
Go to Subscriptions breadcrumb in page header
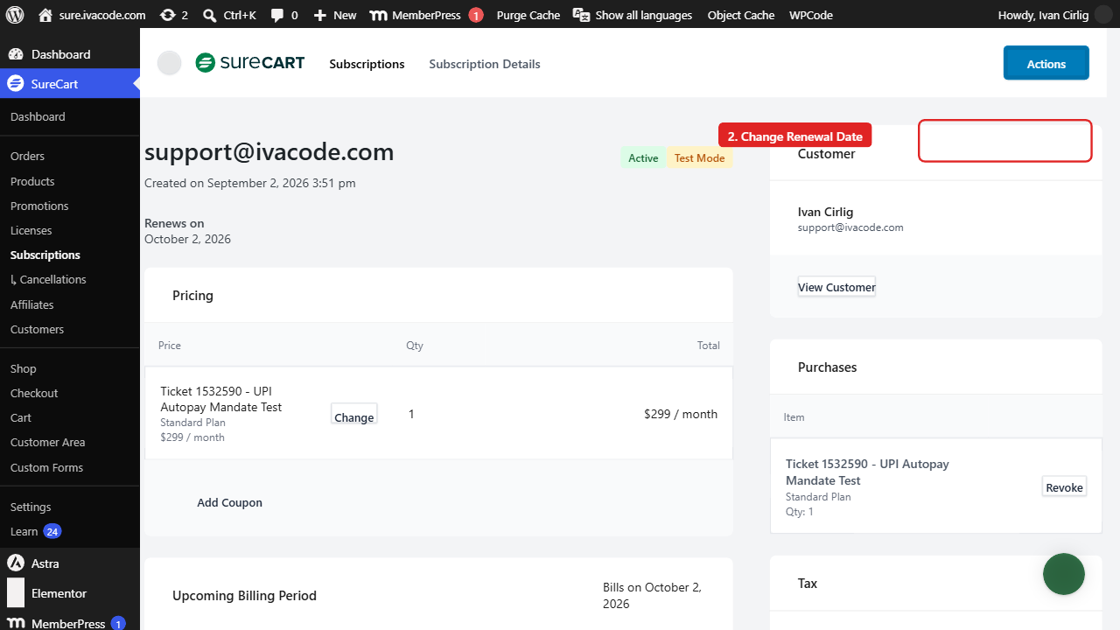click(x=367, y=64)
